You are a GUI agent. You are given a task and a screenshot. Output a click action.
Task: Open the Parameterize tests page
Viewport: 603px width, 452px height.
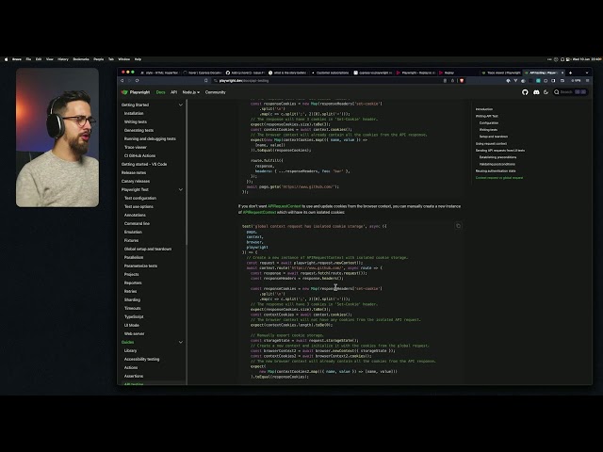pyautogui.click(x=140, y=266)
